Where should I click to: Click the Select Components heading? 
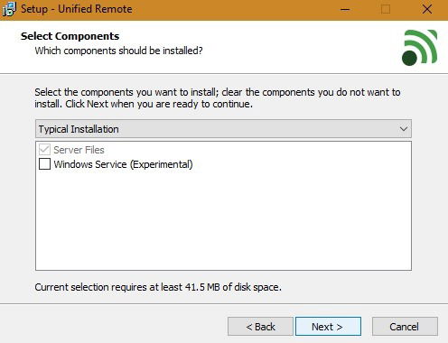coord(70,36)
